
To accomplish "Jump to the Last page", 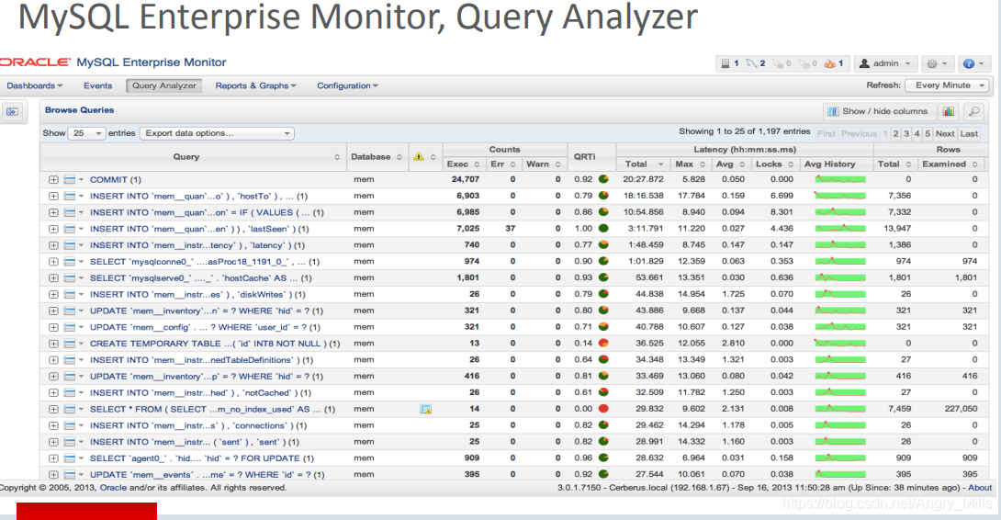I will pyautogui.click(x=969, y=133).
